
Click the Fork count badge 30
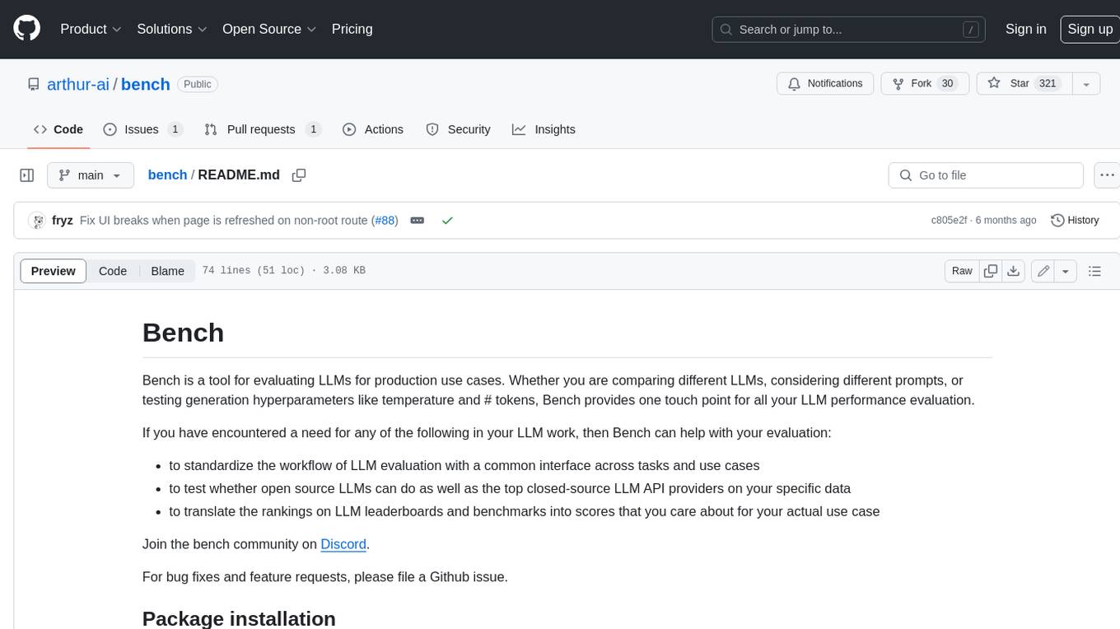tap(947, 83)
